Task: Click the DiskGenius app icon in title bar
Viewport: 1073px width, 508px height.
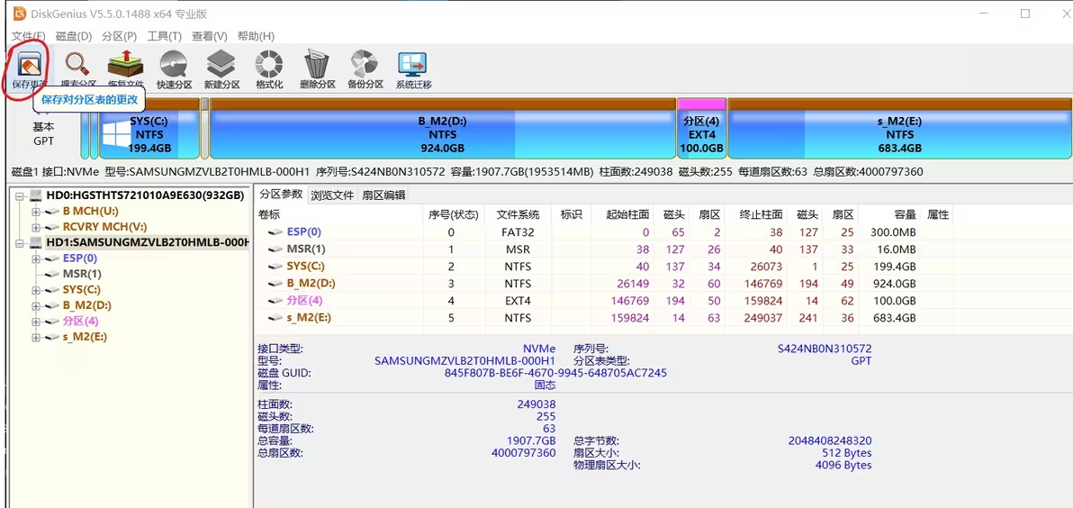Action: click(x=20, y=14)
